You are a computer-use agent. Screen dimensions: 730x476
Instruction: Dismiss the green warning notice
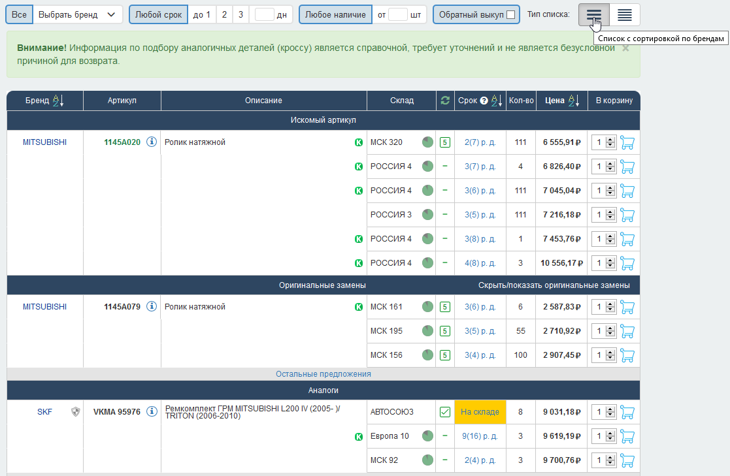coord(625,48)
